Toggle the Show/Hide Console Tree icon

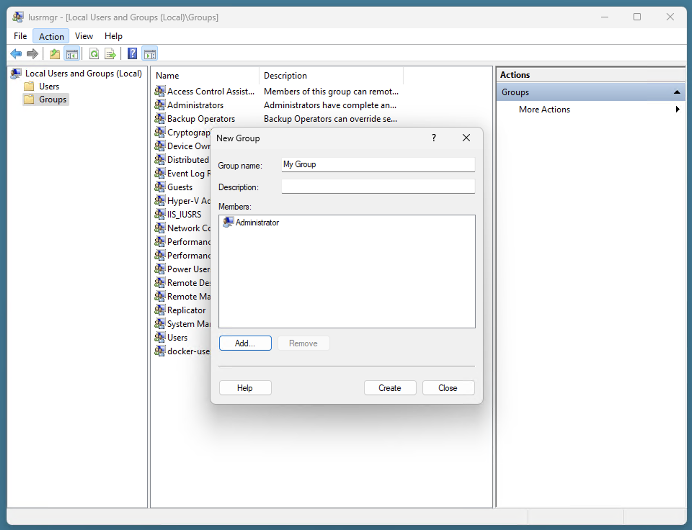(x=72, y=54)
